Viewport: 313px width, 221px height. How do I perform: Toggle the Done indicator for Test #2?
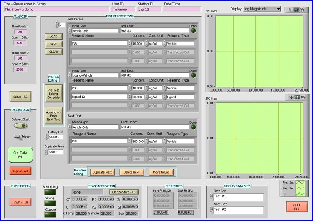click(x=193, y=76)
